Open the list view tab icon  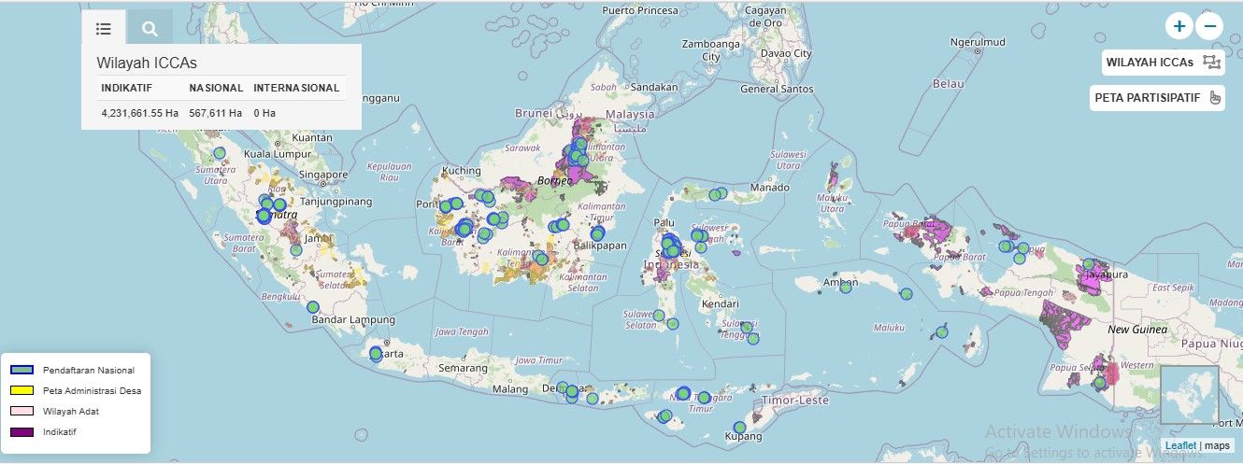click(x=104, y=28)
